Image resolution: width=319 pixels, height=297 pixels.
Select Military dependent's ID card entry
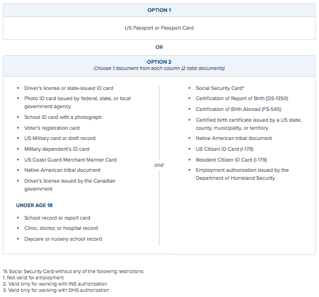(x=57, y=149)
